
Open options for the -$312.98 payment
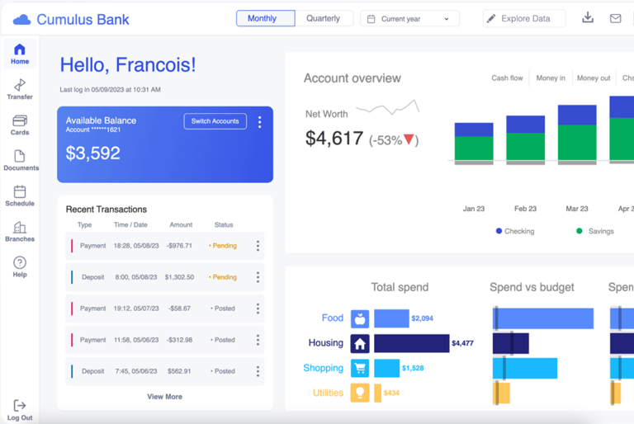tap(258, 340)
